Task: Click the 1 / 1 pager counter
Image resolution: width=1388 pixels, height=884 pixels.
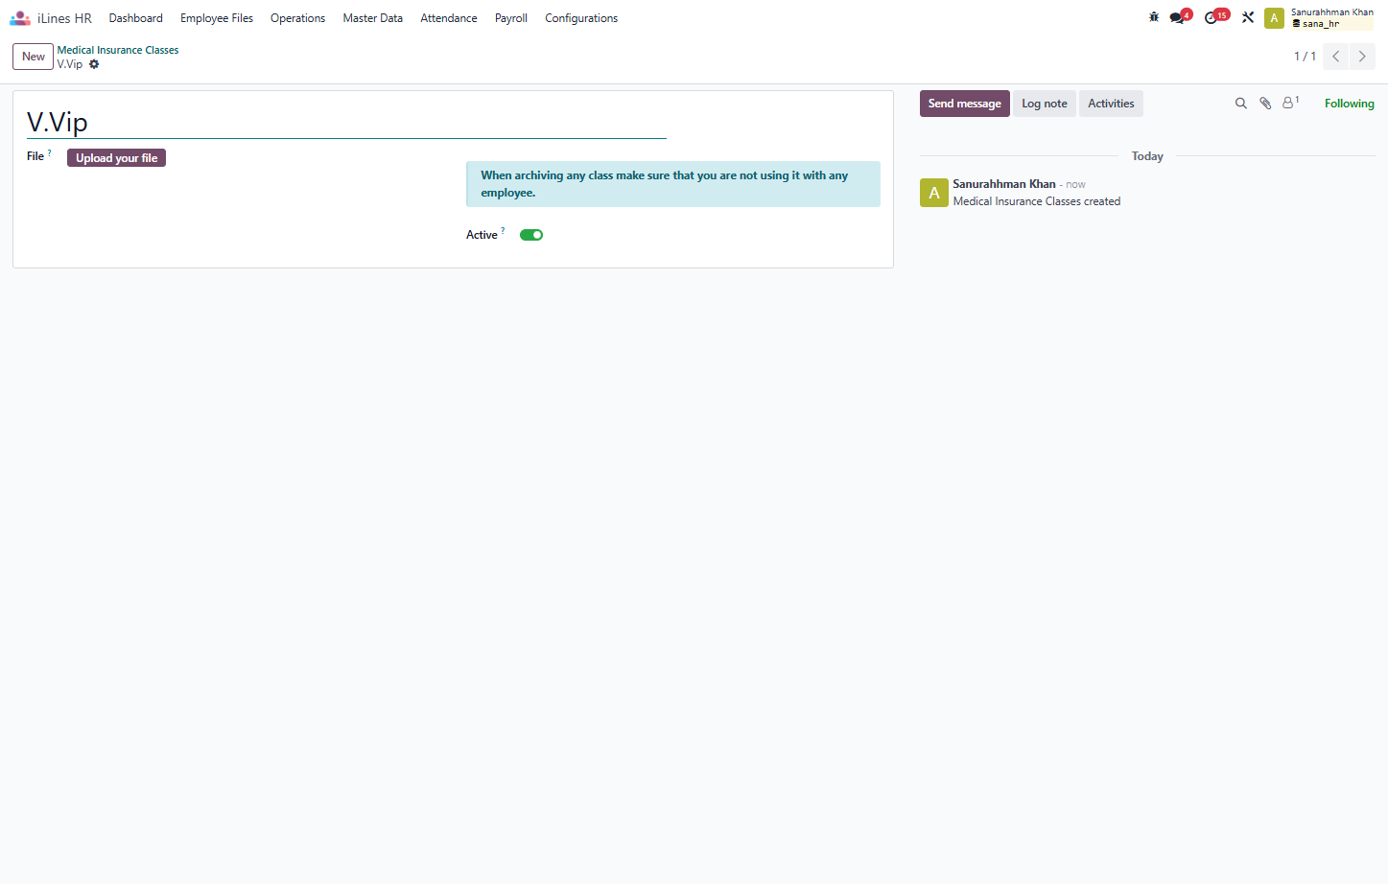Action: (1305, 57)
